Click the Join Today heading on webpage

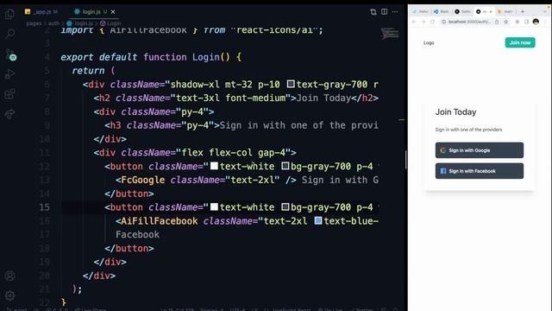tap(455, 112)
